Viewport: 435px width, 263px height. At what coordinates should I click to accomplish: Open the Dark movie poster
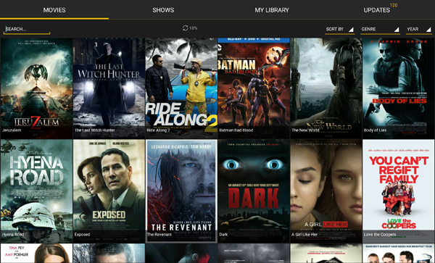pos(254,191)
